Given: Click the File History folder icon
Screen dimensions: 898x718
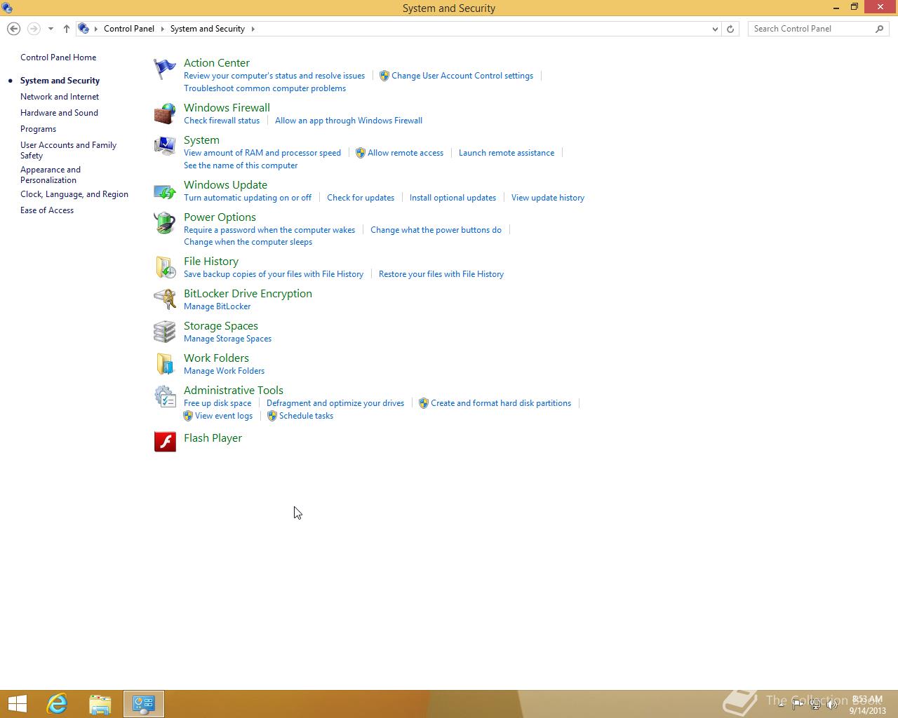Looking at the screenshot, I should tap(165, 267).
